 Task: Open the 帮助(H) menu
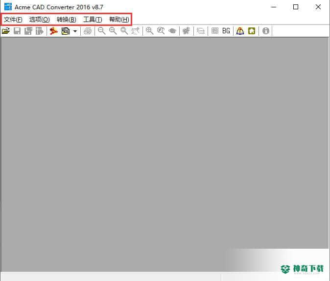[x=119, y=20]
